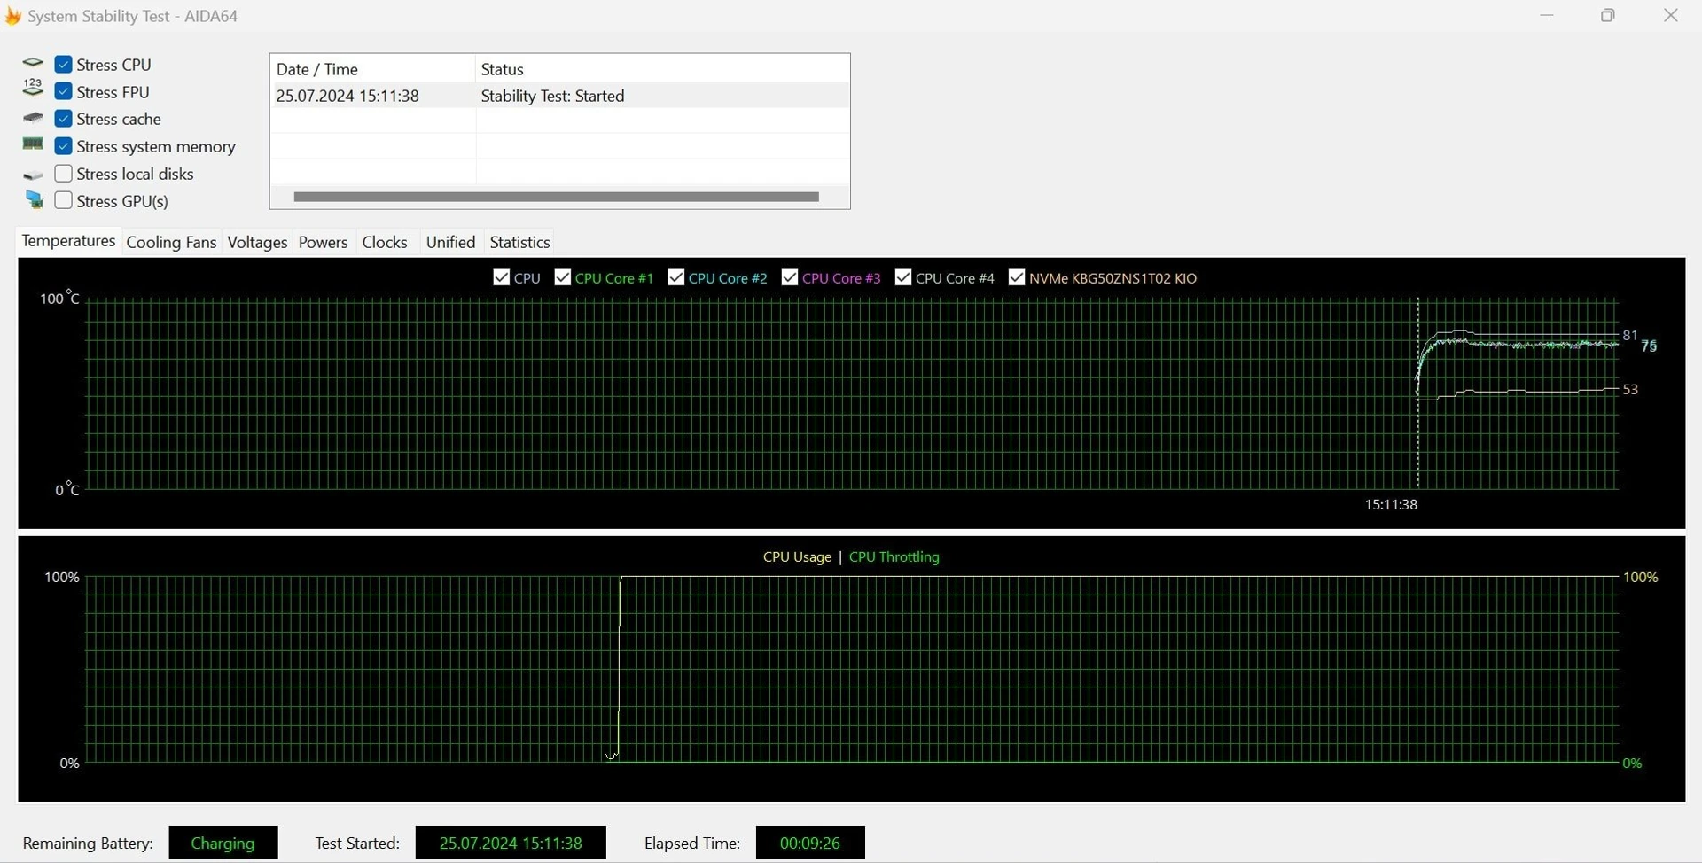
Task: Click the Charging battery status field
Action: (223, 843)
